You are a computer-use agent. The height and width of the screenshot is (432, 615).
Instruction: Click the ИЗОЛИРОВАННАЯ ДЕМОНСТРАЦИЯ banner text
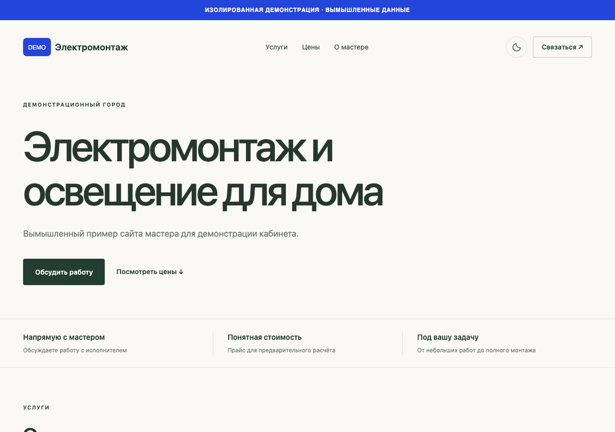[x=307, y=10]
